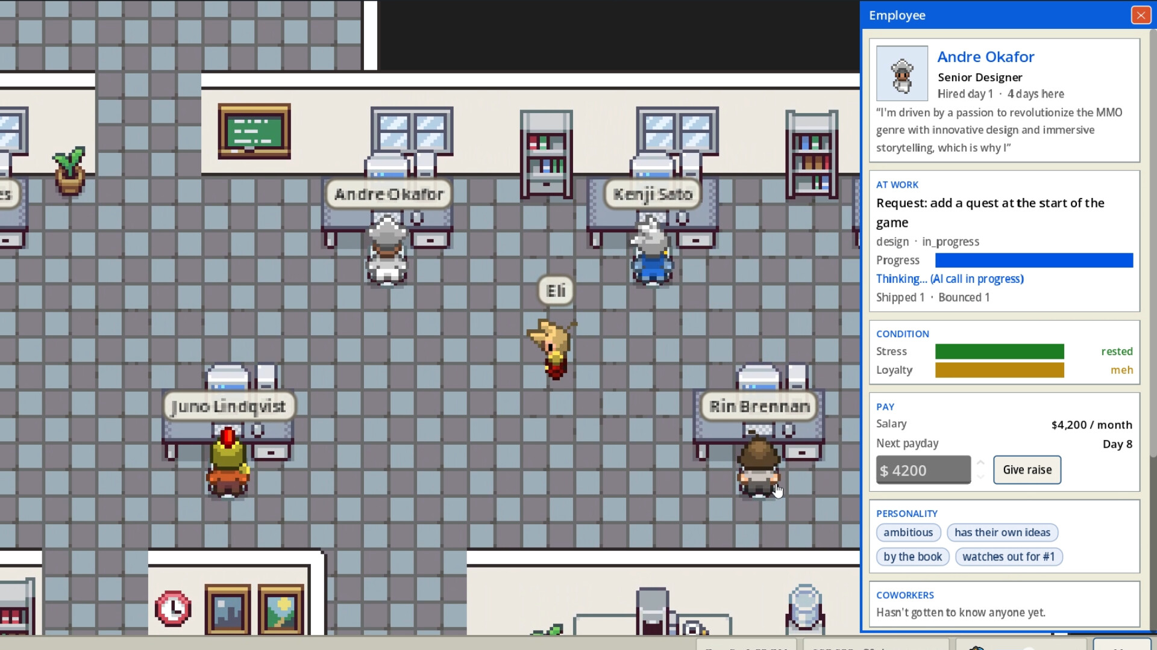Click the 'meh' loyalty status label
The width and height of the screenshot is (1157, 650).
coord(1121,370)
